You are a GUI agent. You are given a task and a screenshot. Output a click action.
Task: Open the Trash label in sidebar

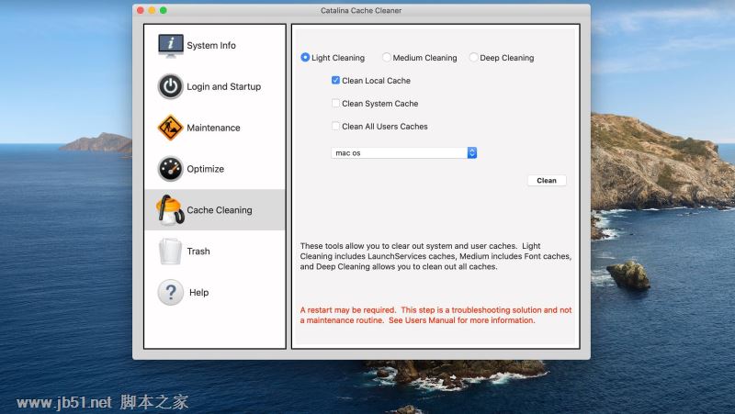coord(198,252)
